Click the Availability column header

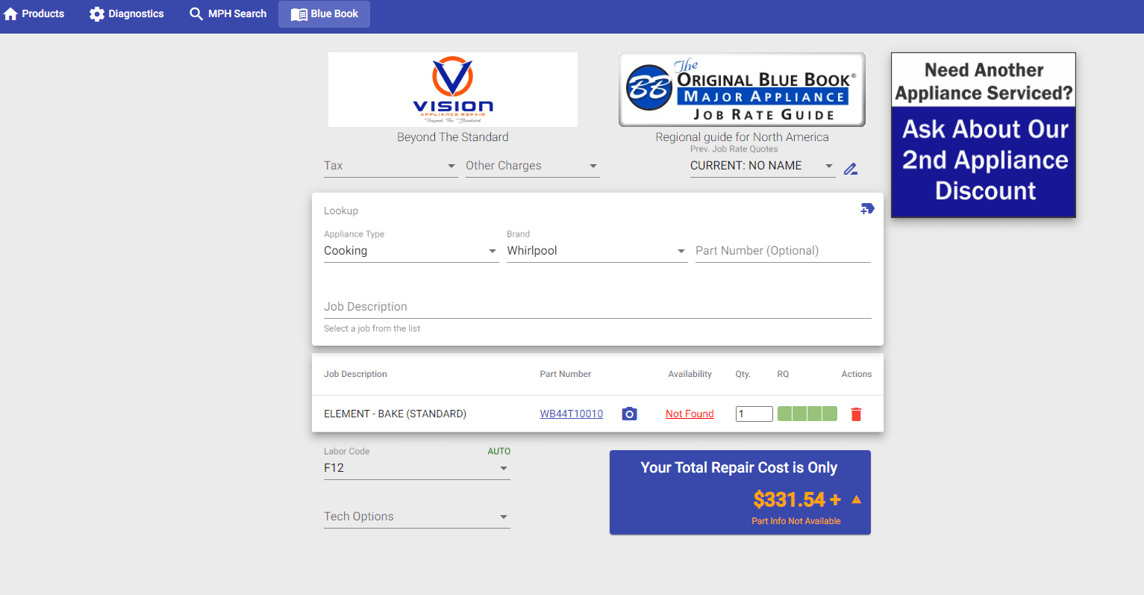(x=690, y=374)
